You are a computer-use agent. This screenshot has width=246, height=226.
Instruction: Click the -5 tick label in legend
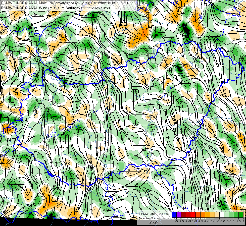point(176,221)
